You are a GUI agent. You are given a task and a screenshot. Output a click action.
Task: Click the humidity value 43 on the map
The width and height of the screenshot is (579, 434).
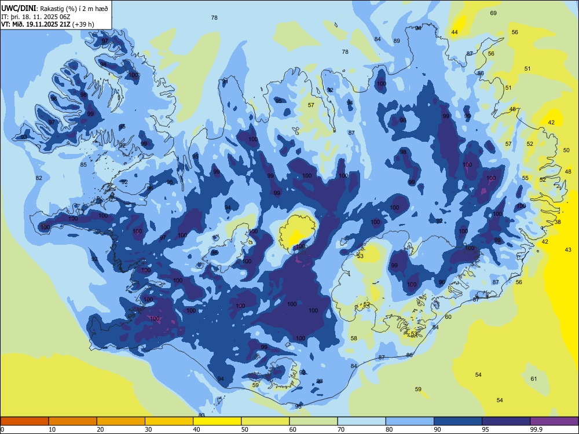[x=568, y=250]
